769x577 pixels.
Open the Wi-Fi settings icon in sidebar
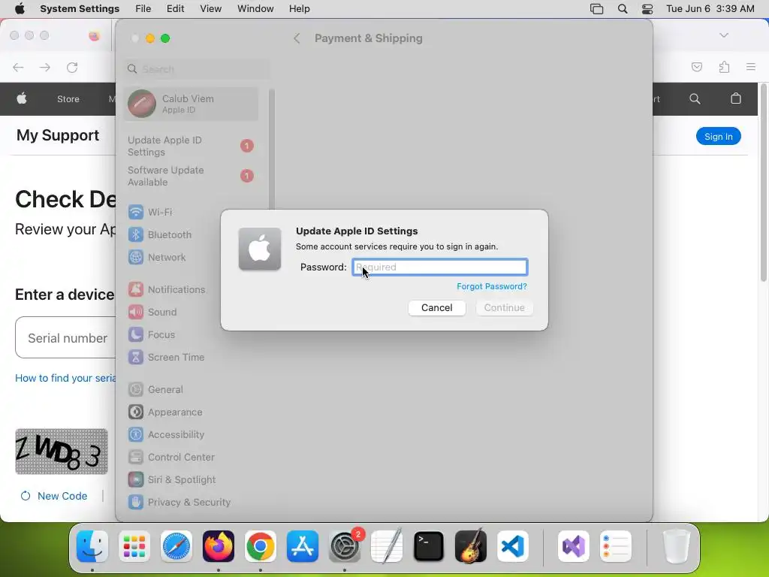136,212
